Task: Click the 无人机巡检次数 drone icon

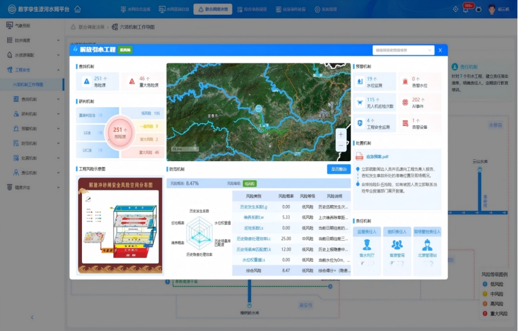Action: point(360,103)
